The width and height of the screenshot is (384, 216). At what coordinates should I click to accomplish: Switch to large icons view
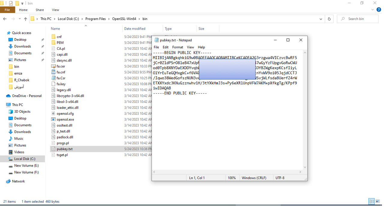pyautogui.click(x=378, y=201)
